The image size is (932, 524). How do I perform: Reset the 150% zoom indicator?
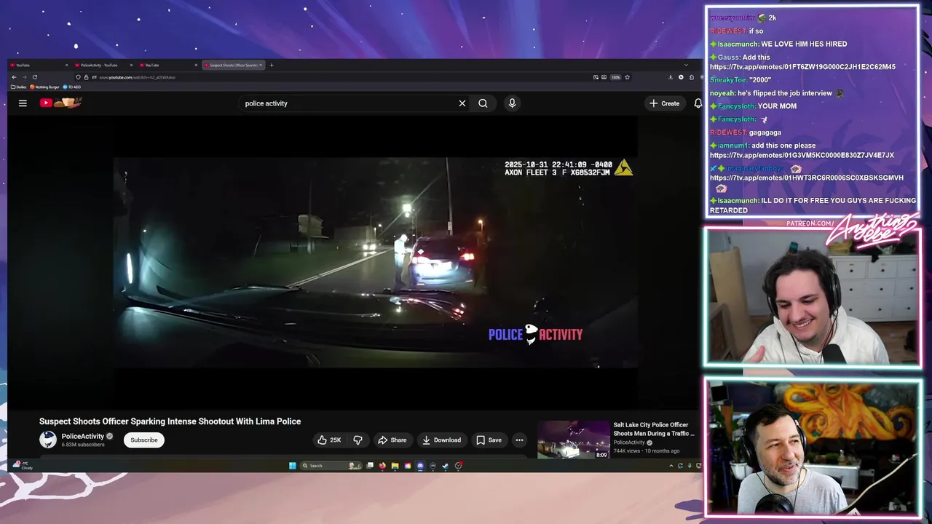coord(615,77)
